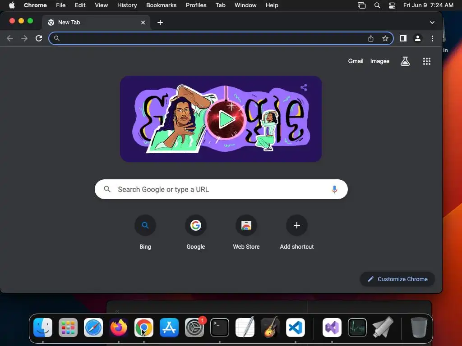Open the Bookmarks menu

tap(161, 5)
